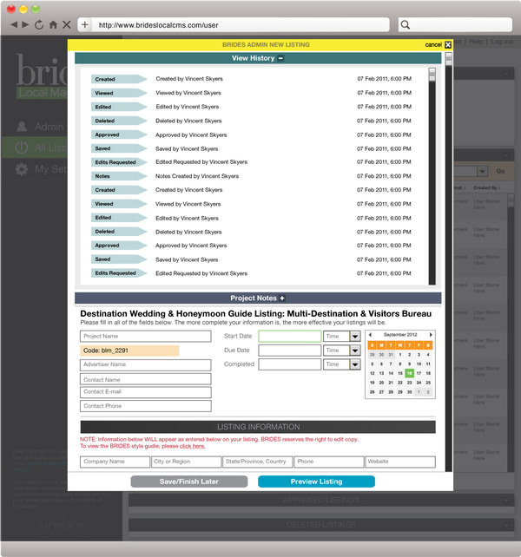Image resolution: width=521 pixels, height=557 pixels.
Task: Reload the page with the refresh icon
Action: [39, 25]
